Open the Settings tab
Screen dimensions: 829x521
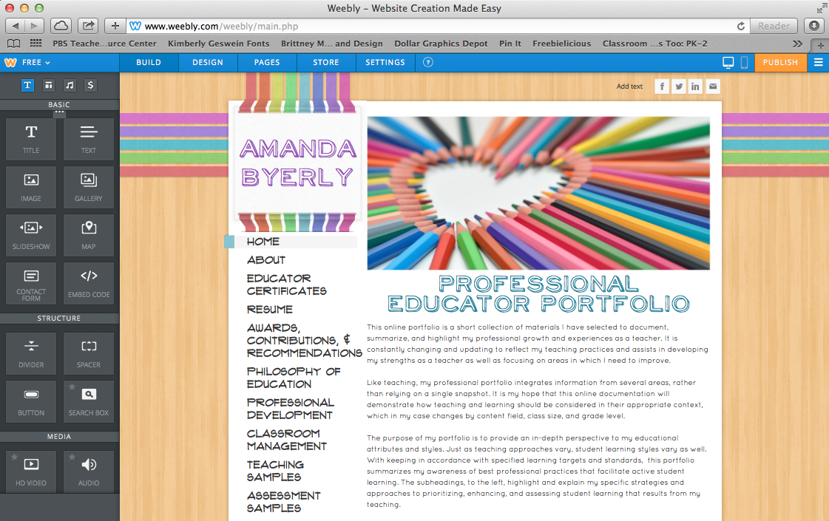click(385, 63)
